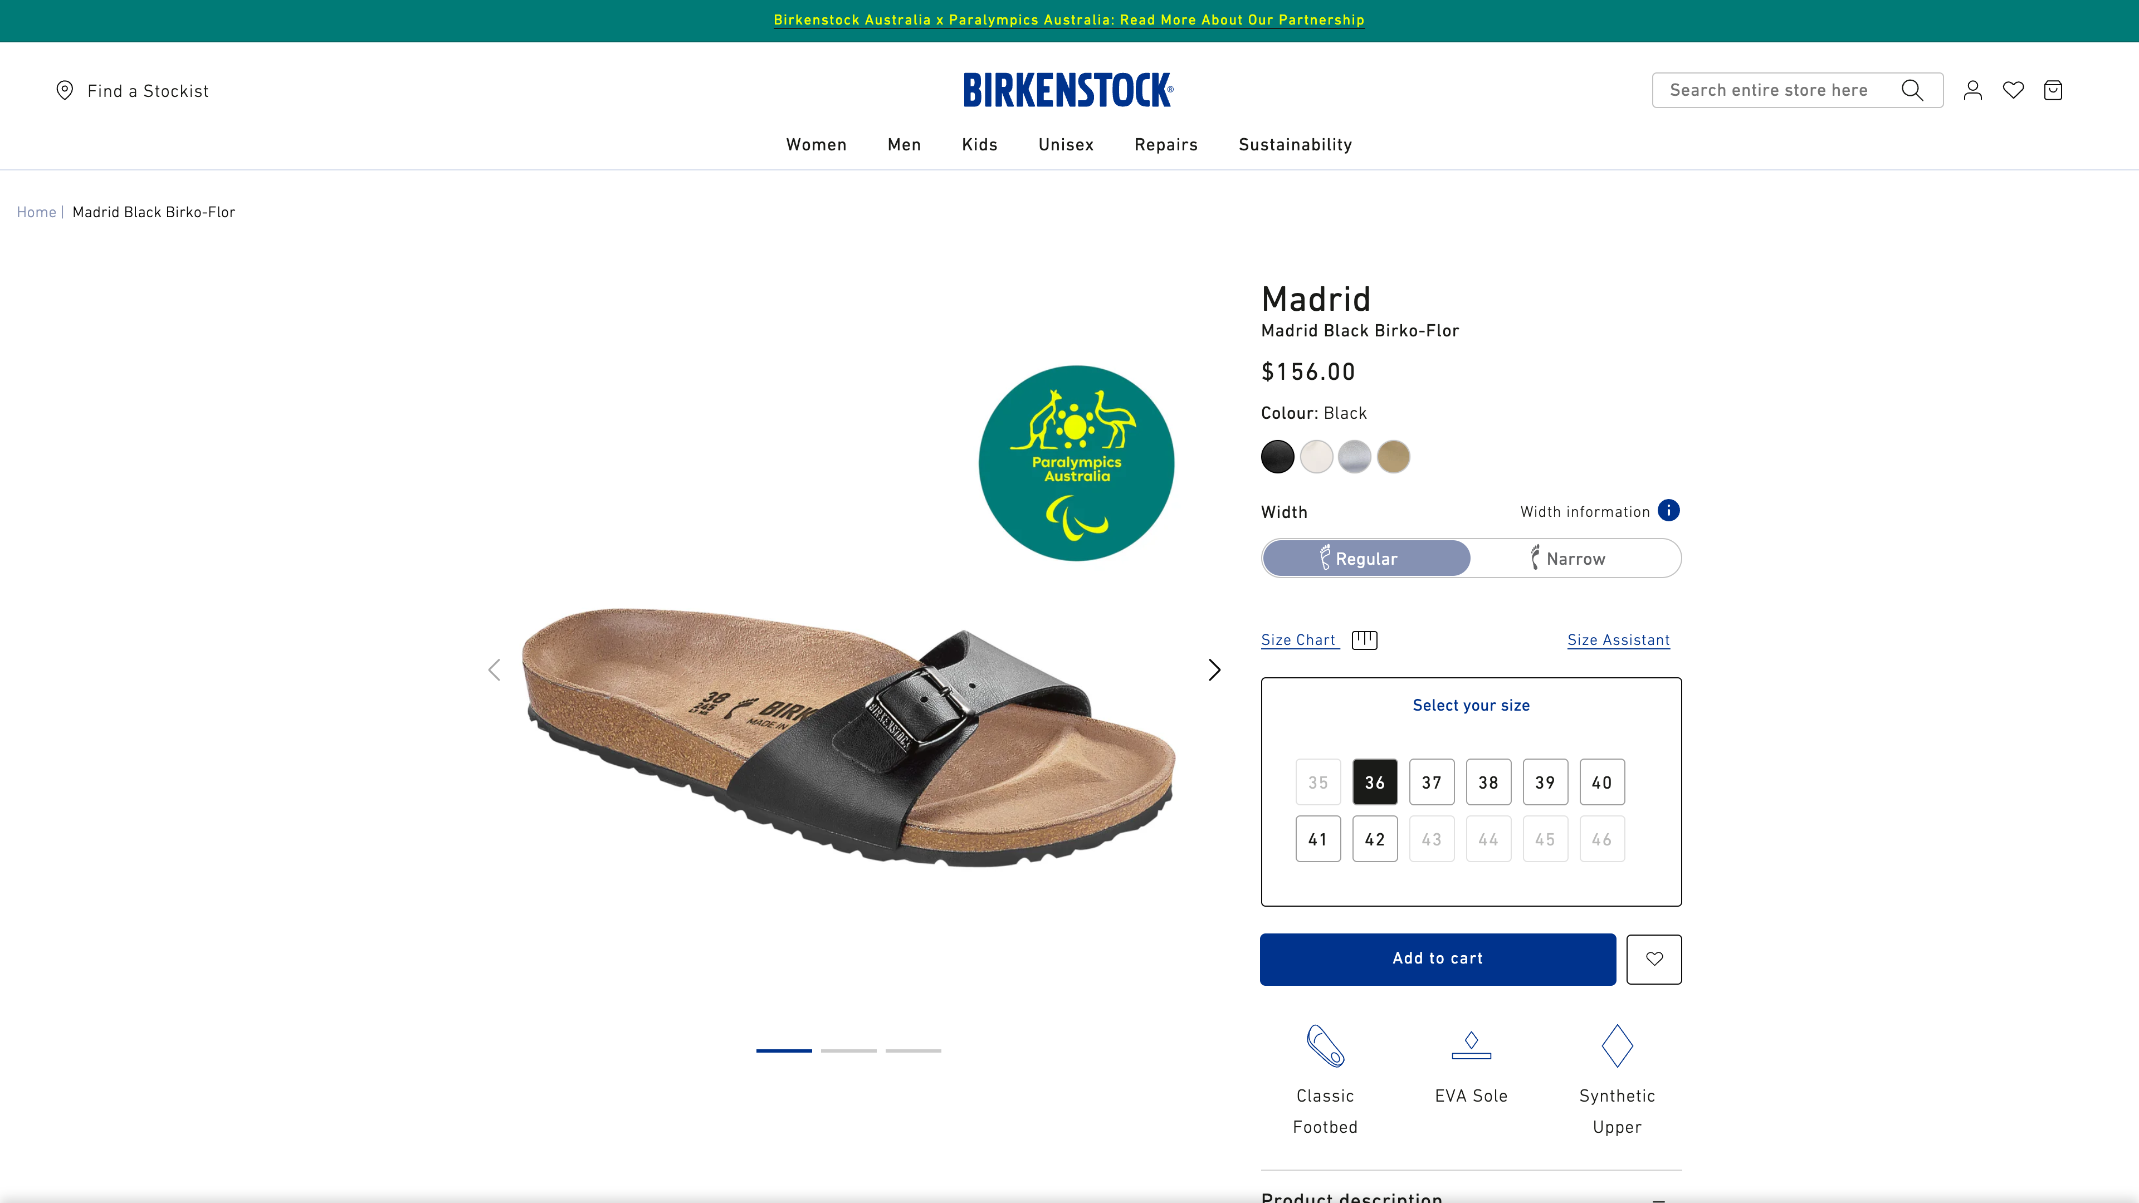Select the gold colour swatch
The image size is (2139, 1203).
(1393, 457)
